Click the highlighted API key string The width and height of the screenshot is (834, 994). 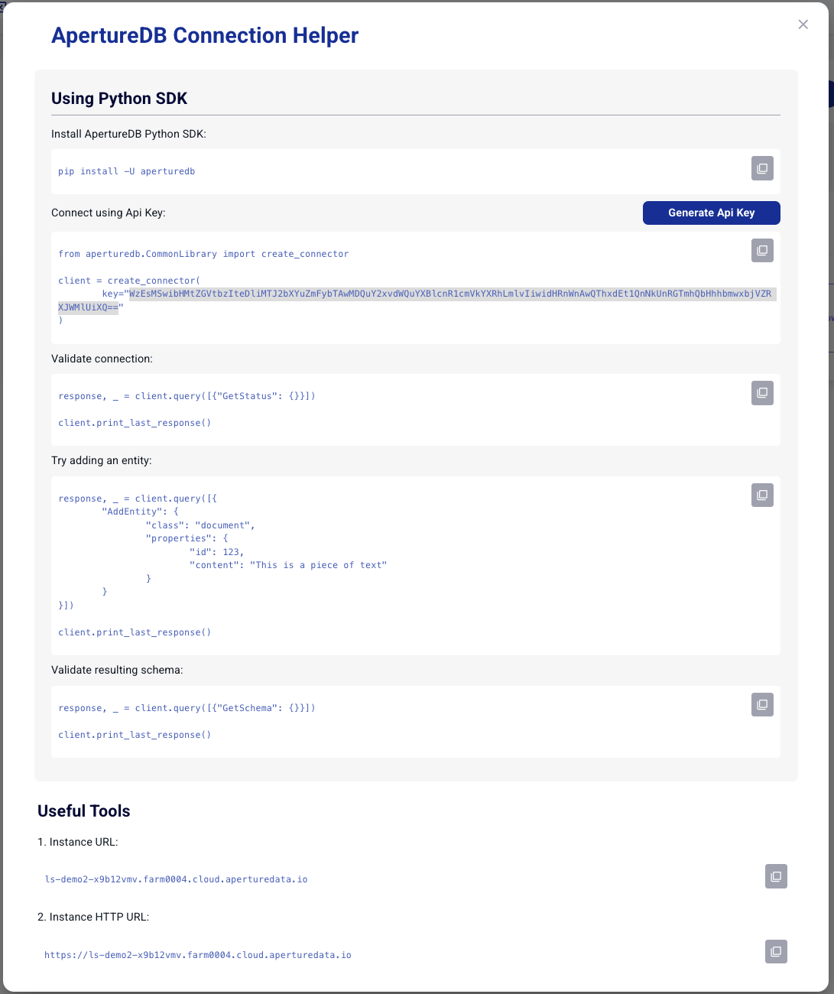pos(449,294)
